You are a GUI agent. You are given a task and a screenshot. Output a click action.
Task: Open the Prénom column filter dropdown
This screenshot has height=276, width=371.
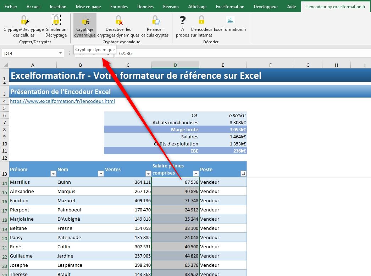[x=53, y=174]
